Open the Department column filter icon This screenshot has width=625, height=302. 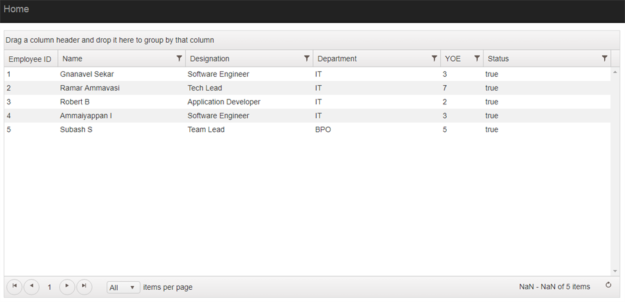[x=434, y=59]
